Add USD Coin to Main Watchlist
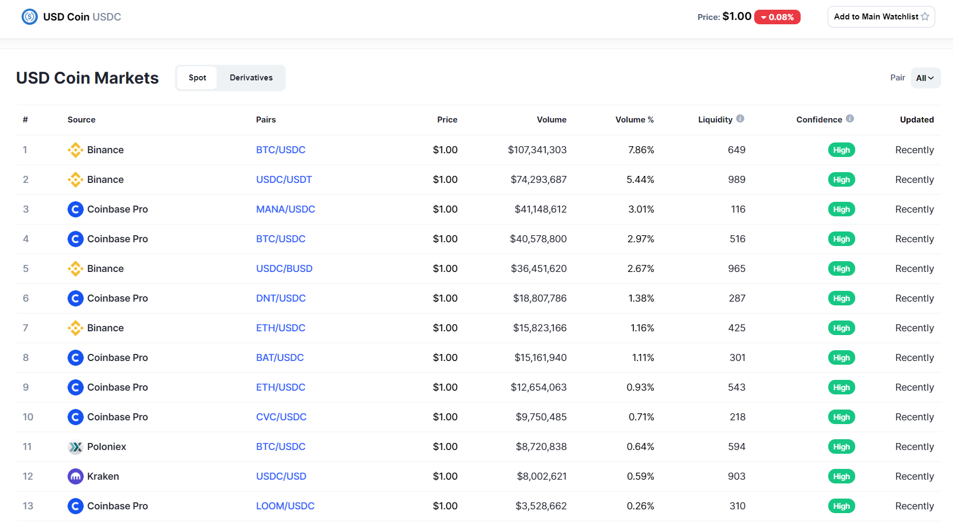This screenshot has width=953, height=525. click(x=881, y=17)
